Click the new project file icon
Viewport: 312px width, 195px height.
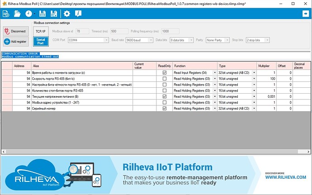click(6, 14)
